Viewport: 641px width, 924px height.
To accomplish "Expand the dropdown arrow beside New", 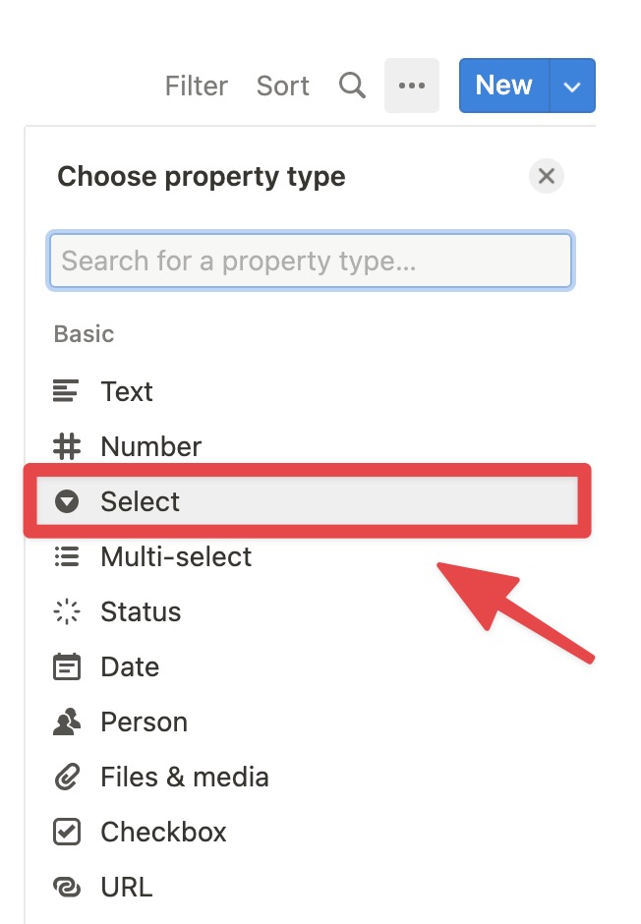I will (x=572, y=86).
